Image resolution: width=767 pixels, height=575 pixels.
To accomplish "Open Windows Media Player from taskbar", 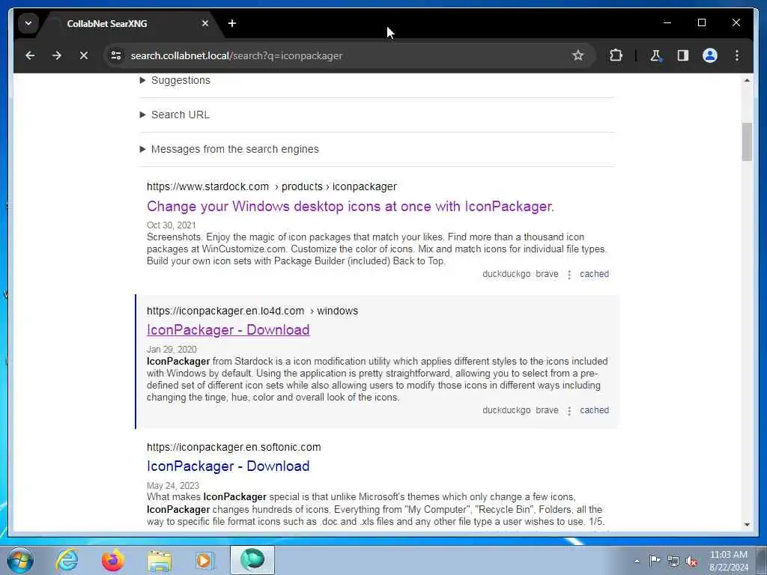I will coord(205,560).
